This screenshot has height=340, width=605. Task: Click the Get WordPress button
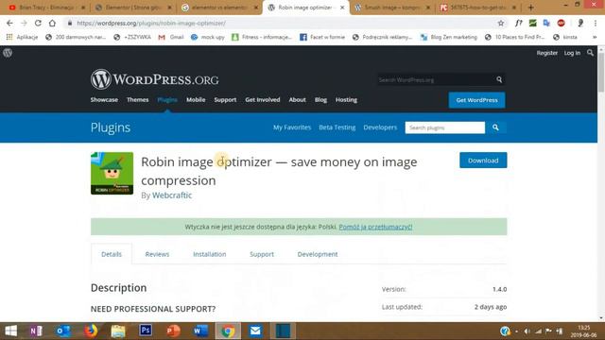(476, 100)
